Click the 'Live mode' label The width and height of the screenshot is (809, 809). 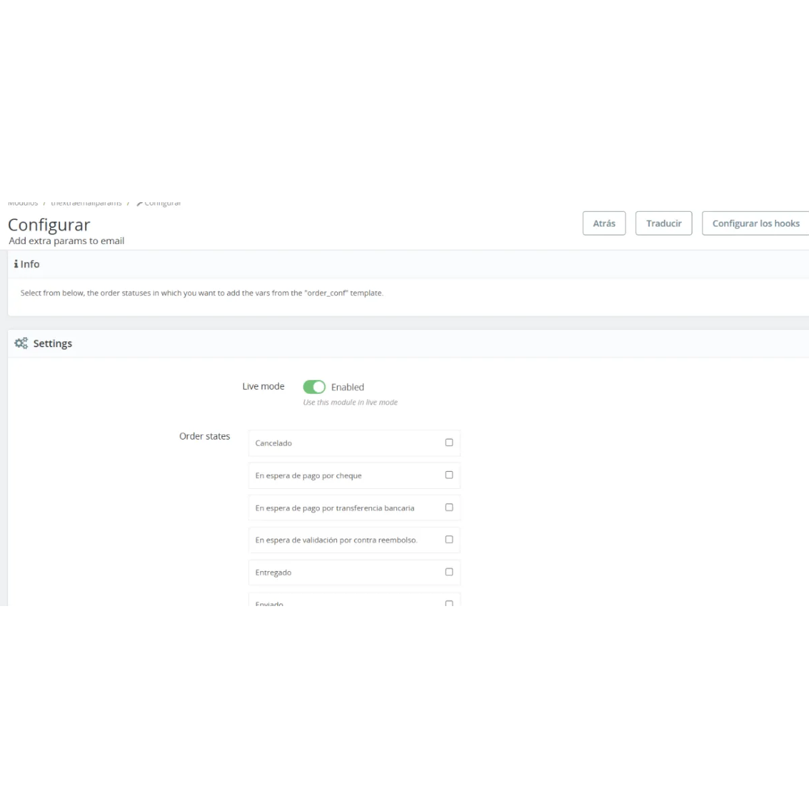(x=264, y=386)
